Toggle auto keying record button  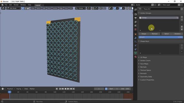point(57,89)
